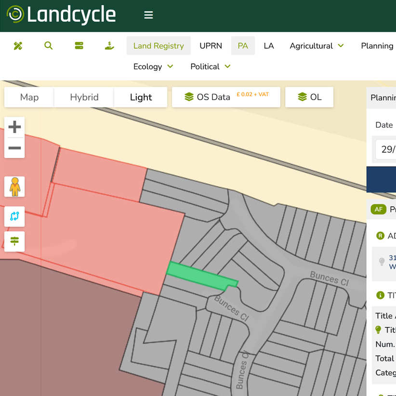Click the green lightbulb icon

(378, 330)
